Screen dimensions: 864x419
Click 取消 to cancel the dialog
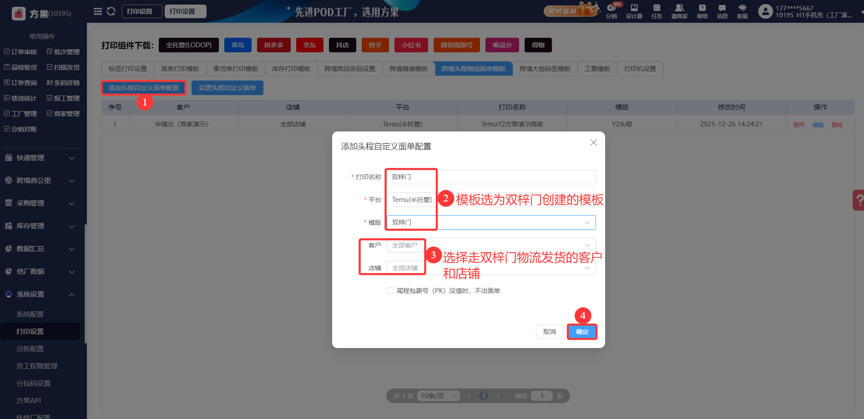550,332
